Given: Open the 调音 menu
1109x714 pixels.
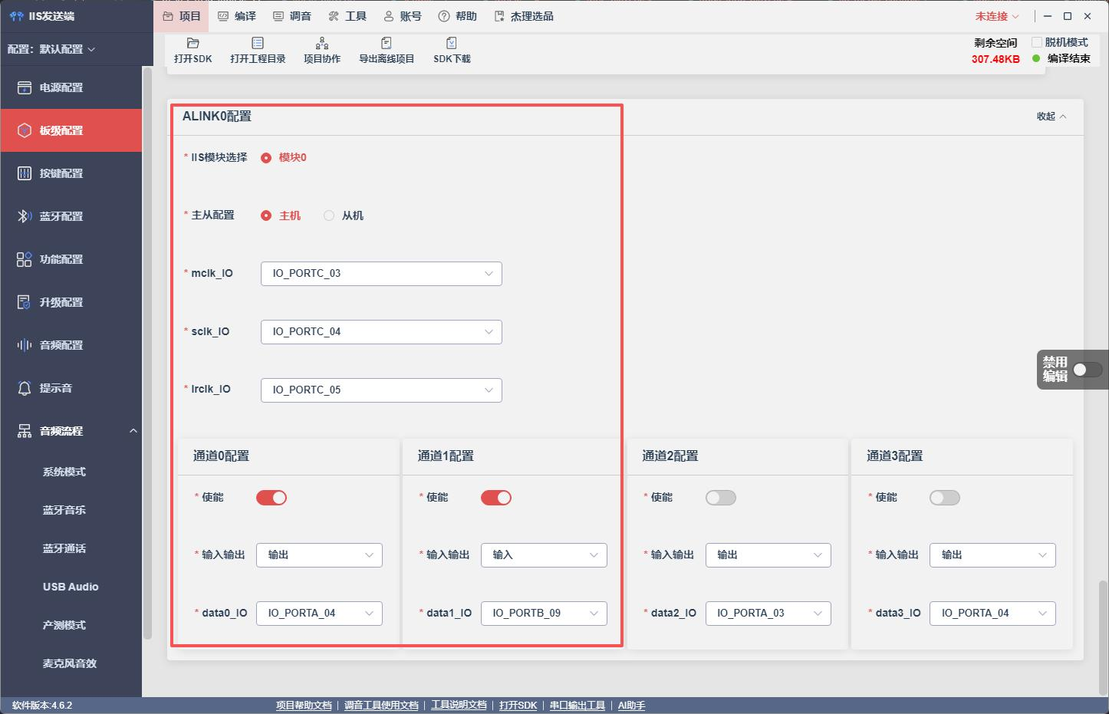Looking at the screenshot, I should coord(292,16).
